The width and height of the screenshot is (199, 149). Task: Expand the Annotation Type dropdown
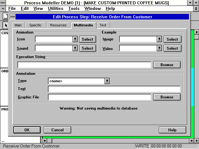coord(107,81)
